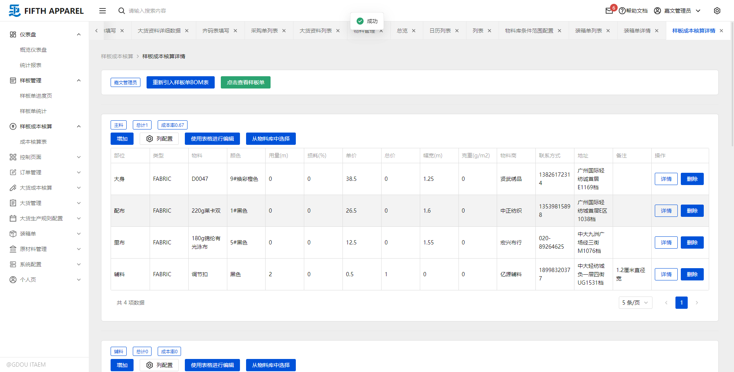Expand the 订单管理 menu group
The height and width of the screenshot is (372, 734).
click(79, 172)
